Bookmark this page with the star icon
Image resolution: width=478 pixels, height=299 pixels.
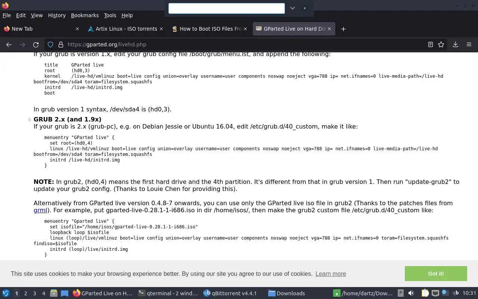pos(441,44)
